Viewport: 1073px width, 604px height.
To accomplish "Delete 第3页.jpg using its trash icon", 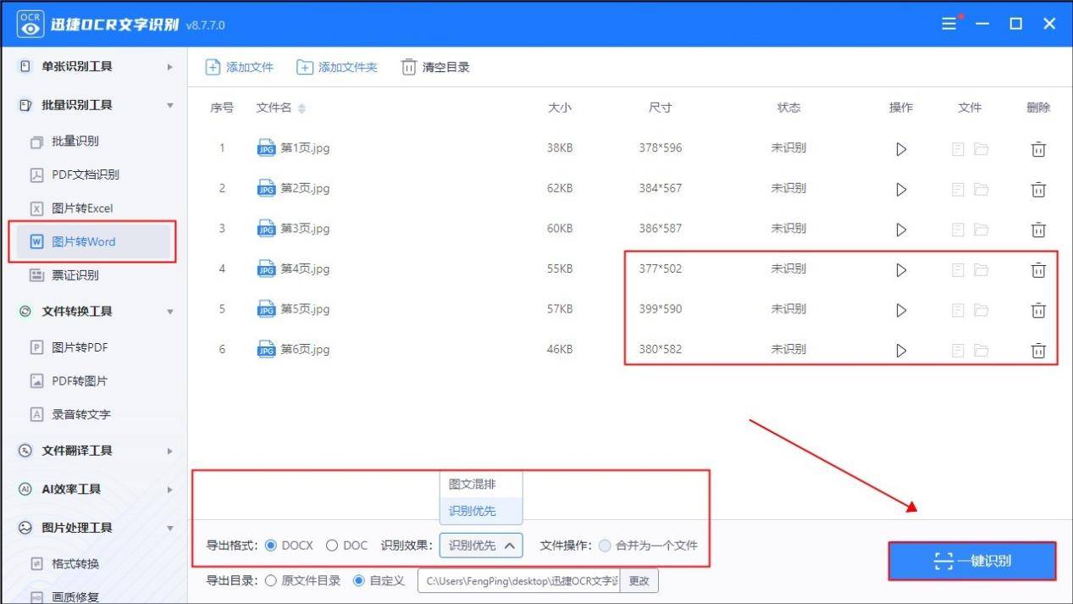I will pos(1037,230).
